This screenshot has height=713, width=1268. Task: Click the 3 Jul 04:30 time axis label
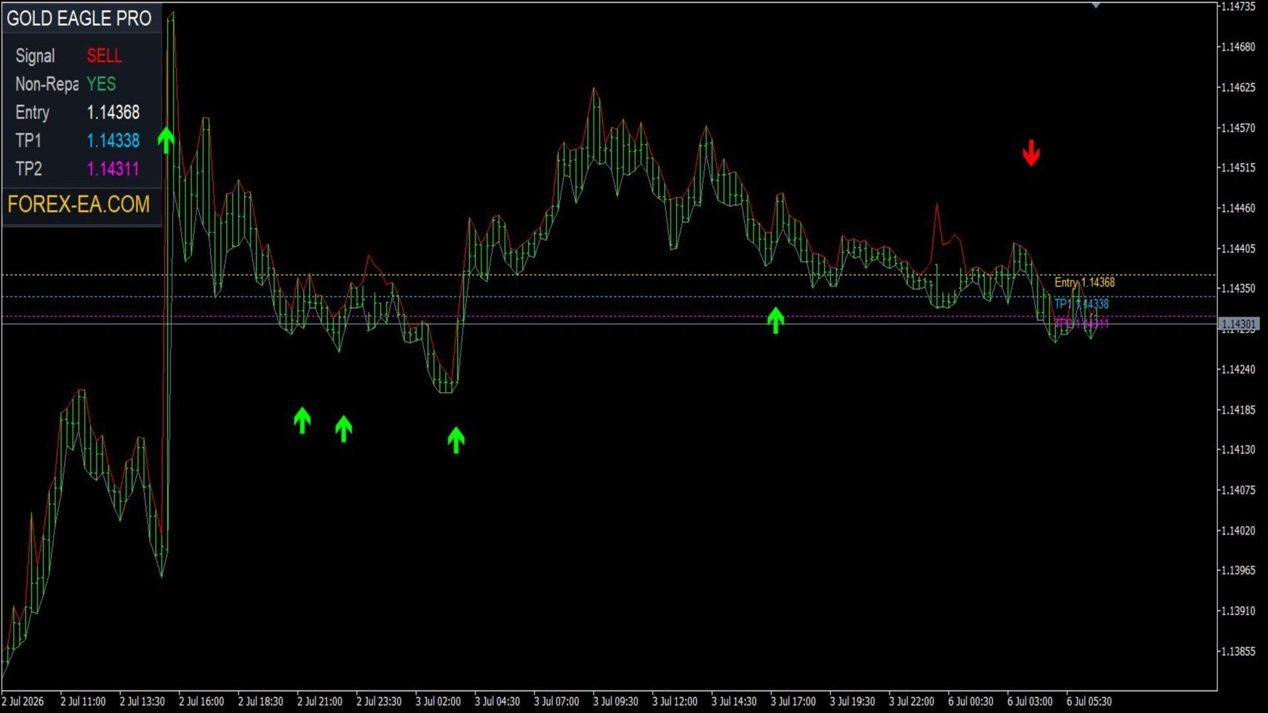pyautogui.click(x=497, y=701)
